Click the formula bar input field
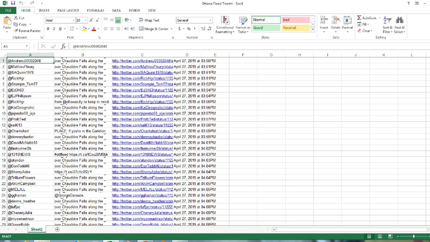The width and height of the screenshot is (430, 242). (249, 46)
